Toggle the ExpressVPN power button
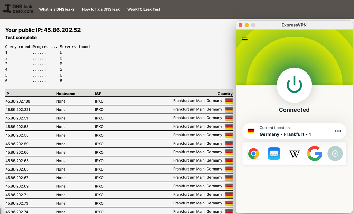This screenshot has height=214, width=354. point(294,85)
